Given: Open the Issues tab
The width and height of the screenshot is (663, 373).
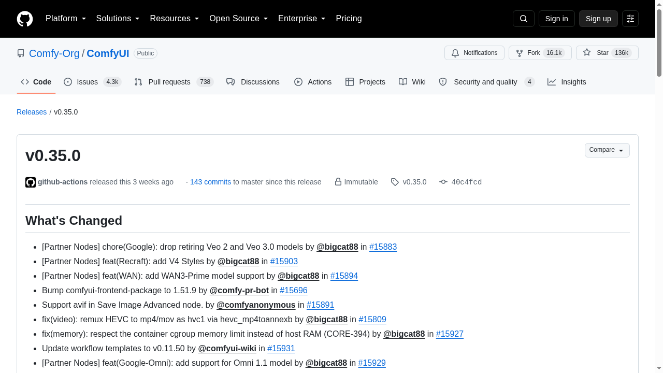Looking at the screenshot, I should pos(93,82).
